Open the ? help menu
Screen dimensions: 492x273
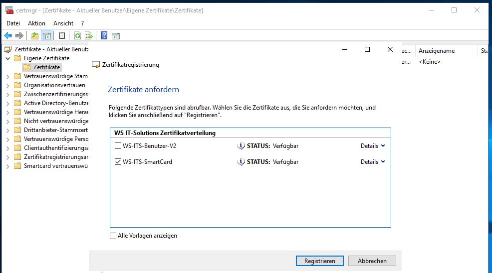coord(82,23)
